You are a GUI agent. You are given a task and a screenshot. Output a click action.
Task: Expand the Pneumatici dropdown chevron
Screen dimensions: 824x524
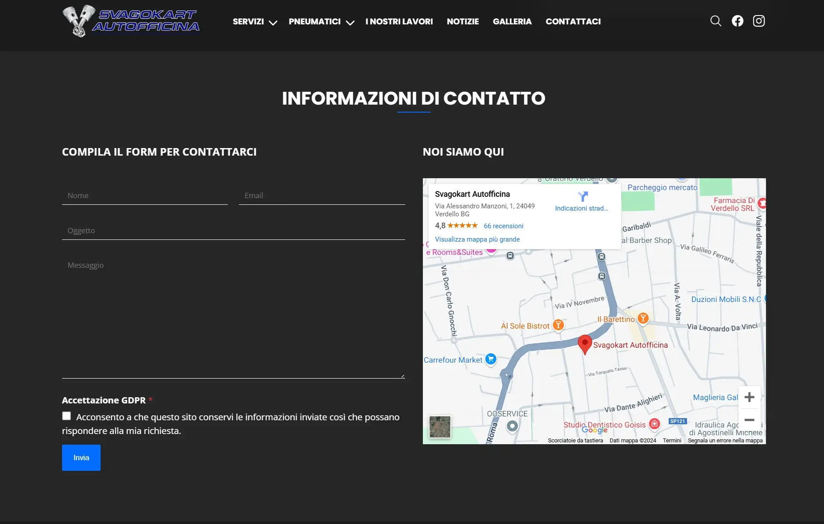[350, 23]
